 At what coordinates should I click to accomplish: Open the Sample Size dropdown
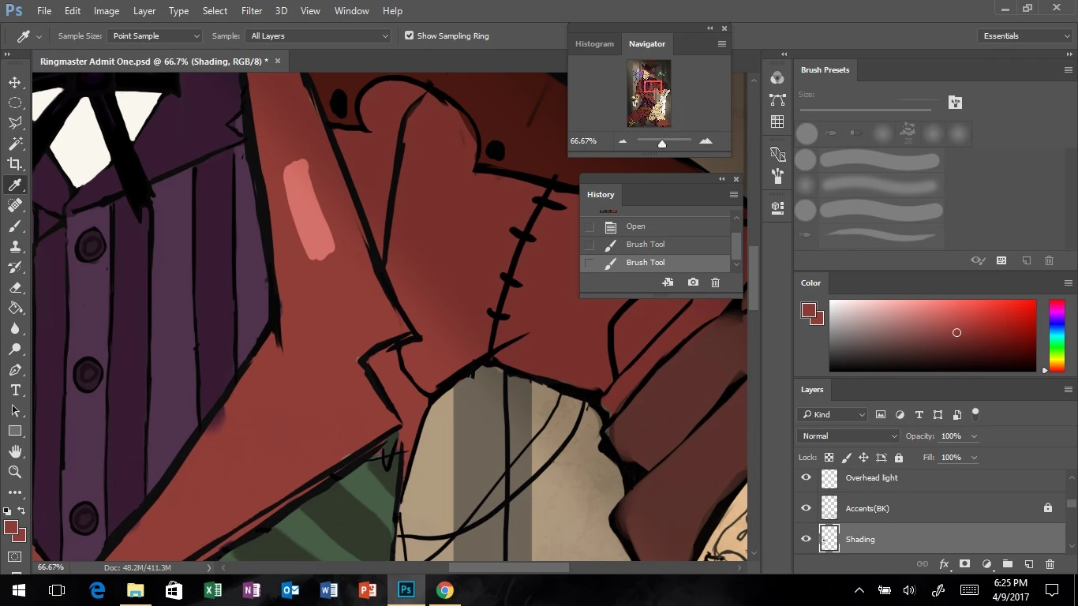tap(155, 36)
